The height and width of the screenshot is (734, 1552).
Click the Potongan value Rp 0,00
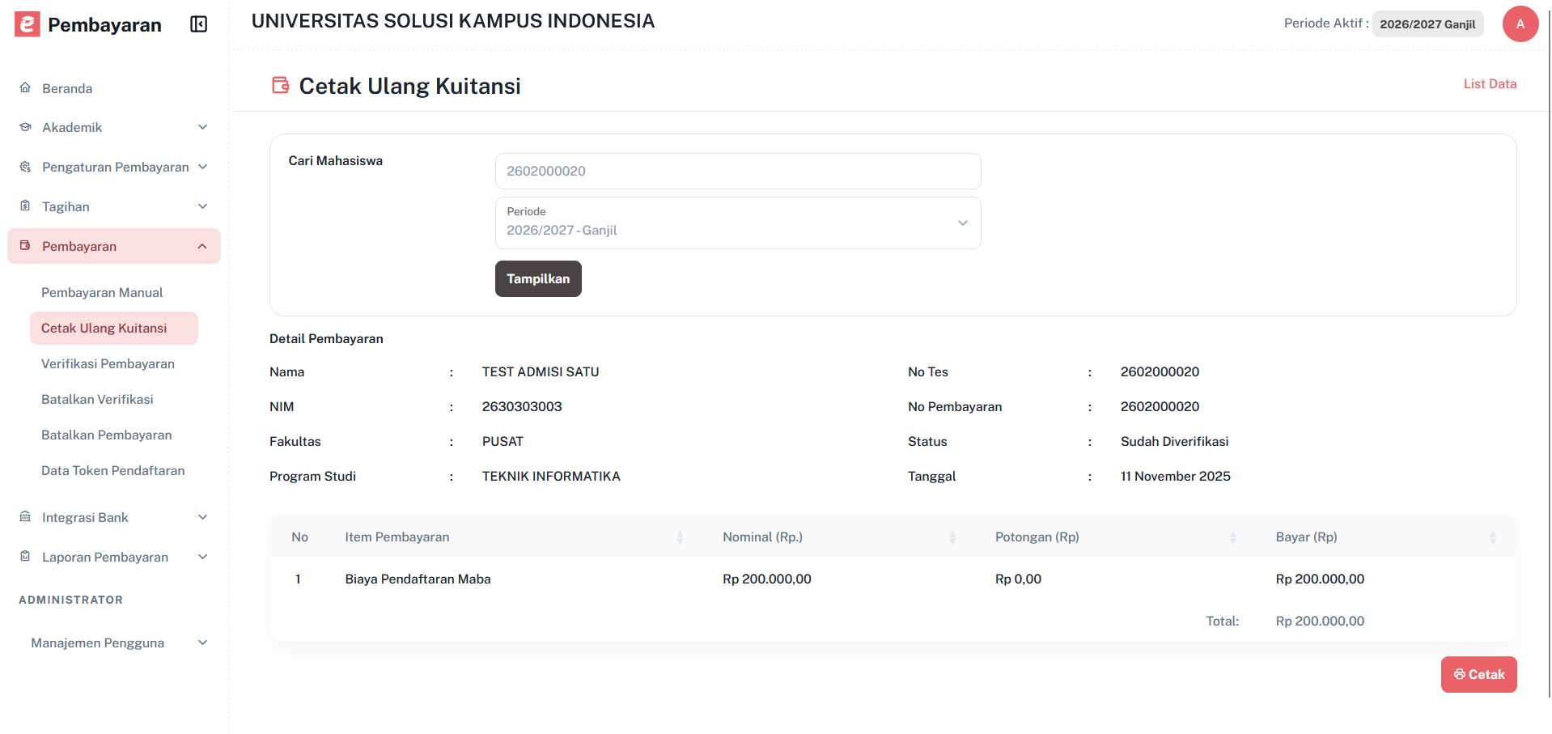(1018, 579)
